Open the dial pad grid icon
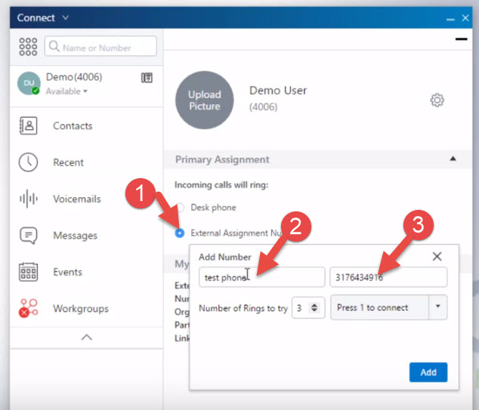479x410 pixels. click(x=28, y=46)
